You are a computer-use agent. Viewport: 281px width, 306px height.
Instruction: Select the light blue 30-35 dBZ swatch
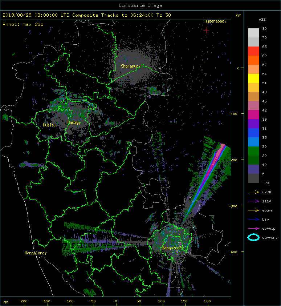click(253, 142)
